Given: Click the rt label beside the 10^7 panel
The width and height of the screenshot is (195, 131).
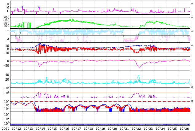Looking at the screenshot, I should tap(192, 87).
